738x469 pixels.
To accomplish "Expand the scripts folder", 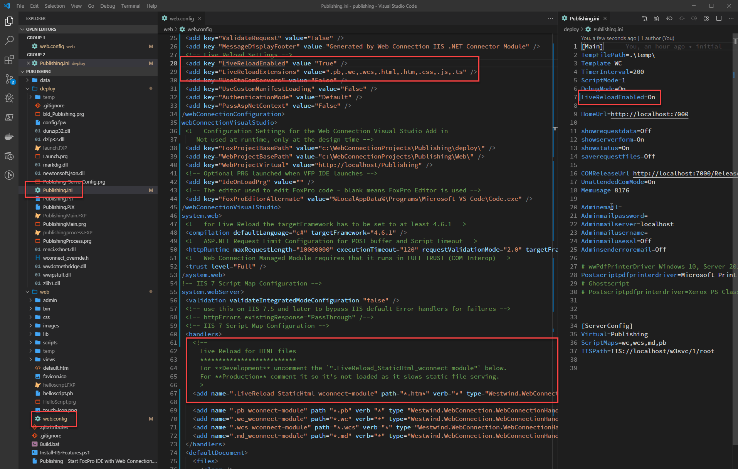I will 50,342.
